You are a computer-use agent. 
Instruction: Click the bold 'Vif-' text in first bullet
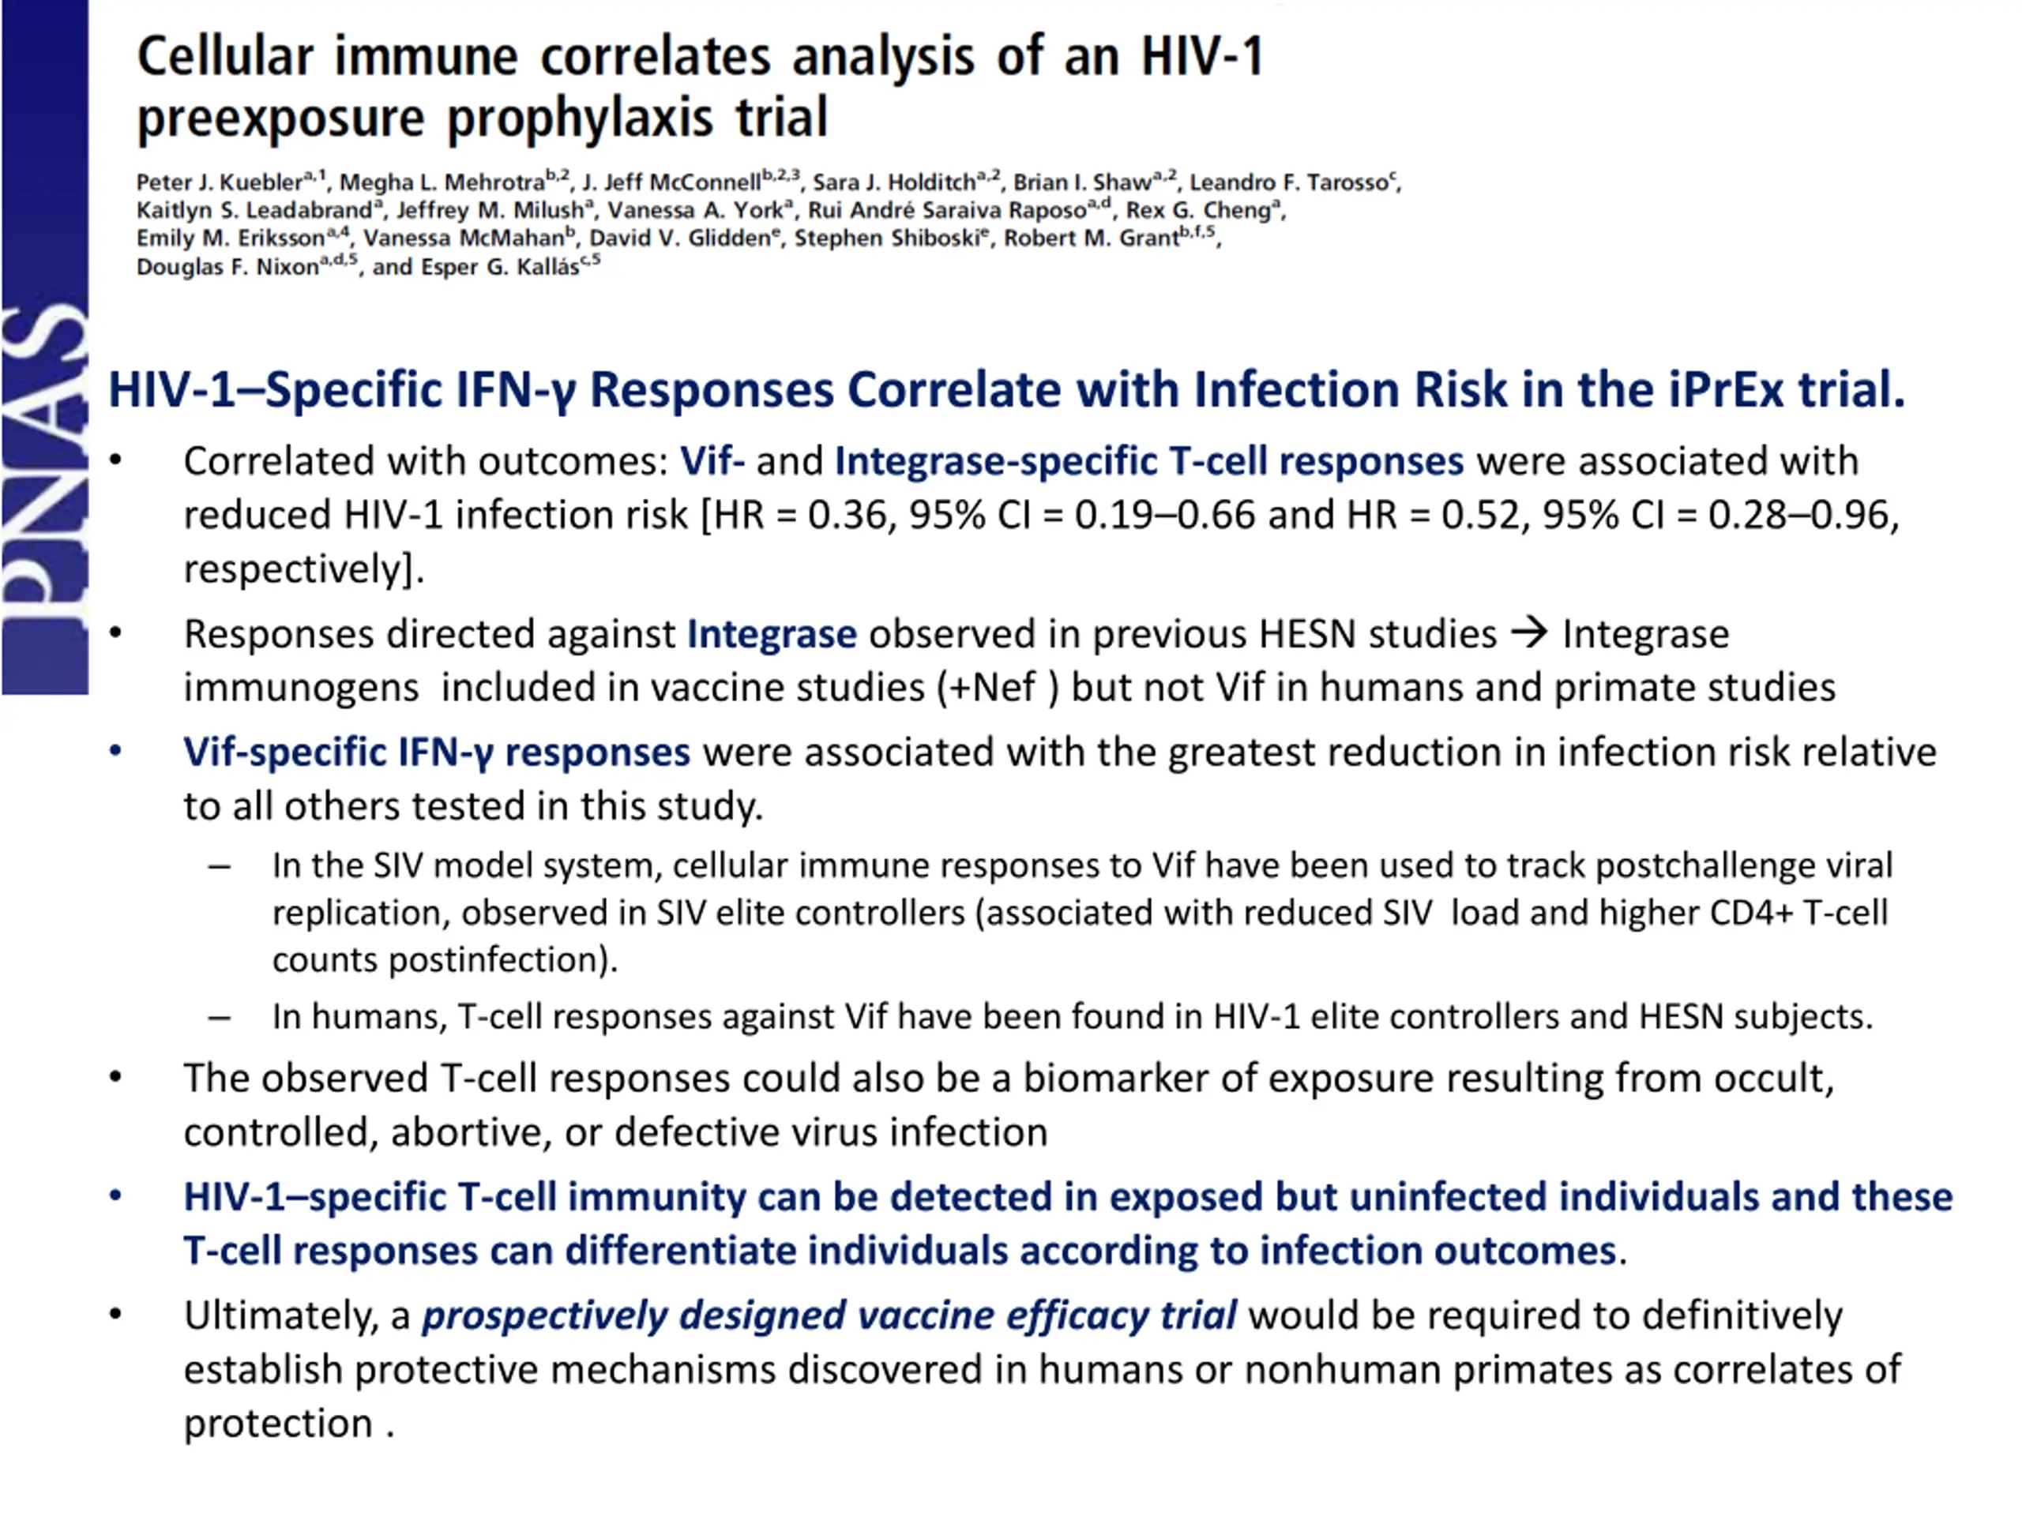712,460
